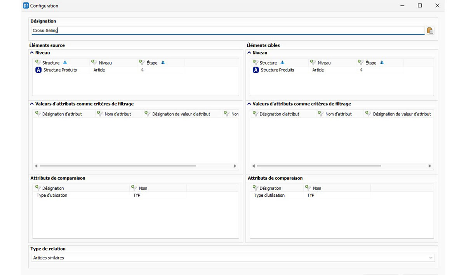Collapse source Valeurs d'attributs filter section

32,104
